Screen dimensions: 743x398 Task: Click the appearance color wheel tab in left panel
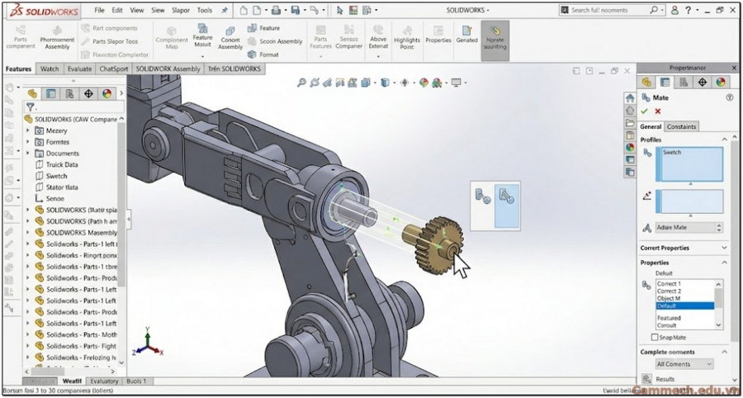107,93
